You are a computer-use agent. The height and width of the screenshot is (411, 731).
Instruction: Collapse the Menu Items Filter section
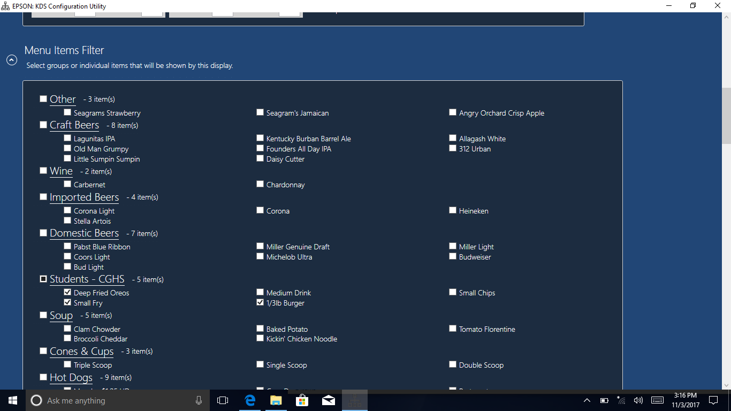[x=12, y=60]
